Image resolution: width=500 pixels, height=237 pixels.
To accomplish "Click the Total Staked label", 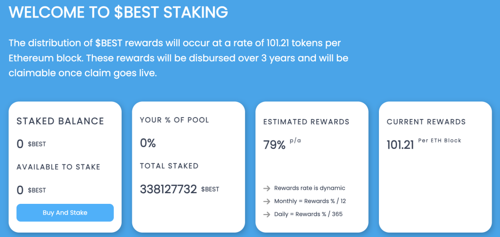I will point(169,166).
